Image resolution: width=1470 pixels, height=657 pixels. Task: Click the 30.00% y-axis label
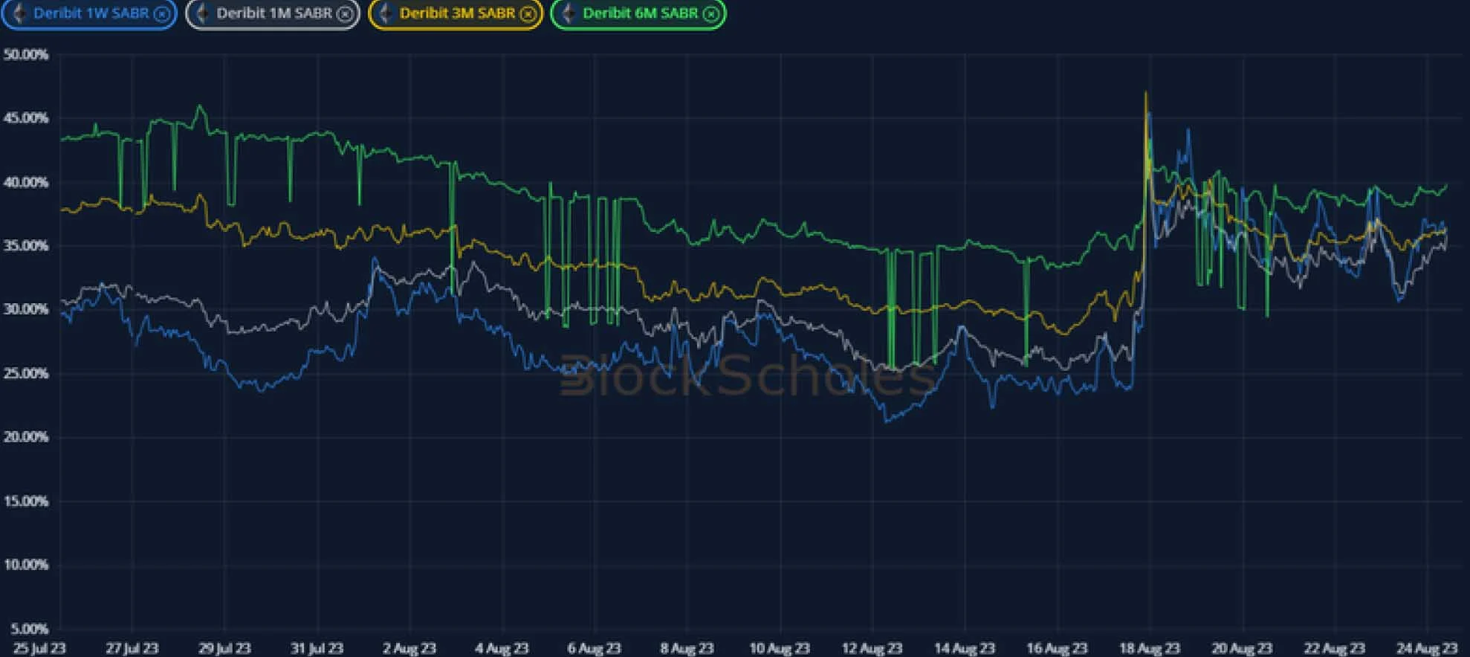[26, 308]
